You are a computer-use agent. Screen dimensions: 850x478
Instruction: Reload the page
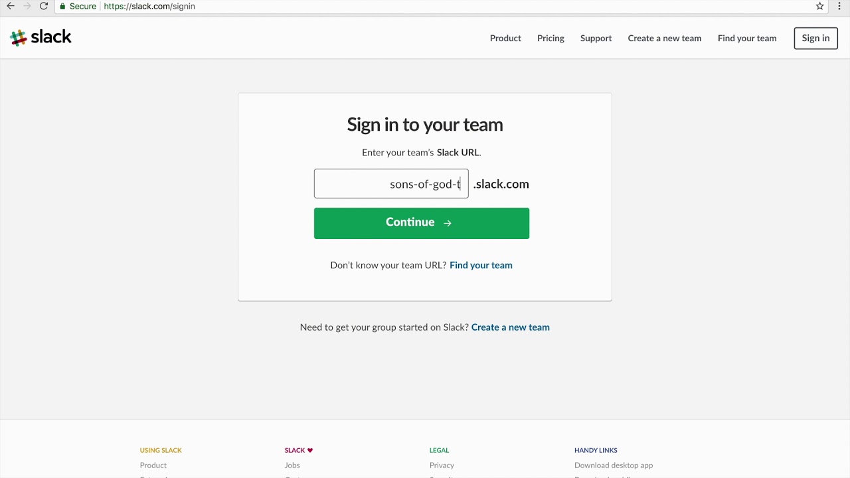coord(44,6)
